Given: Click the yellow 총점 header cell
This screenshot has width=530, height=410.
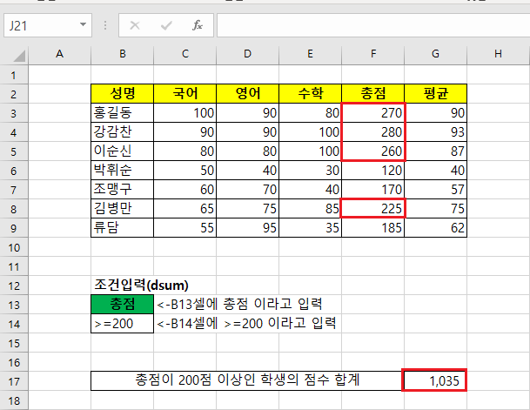Looking at the screenshot, I should click(x=372, y=94).
